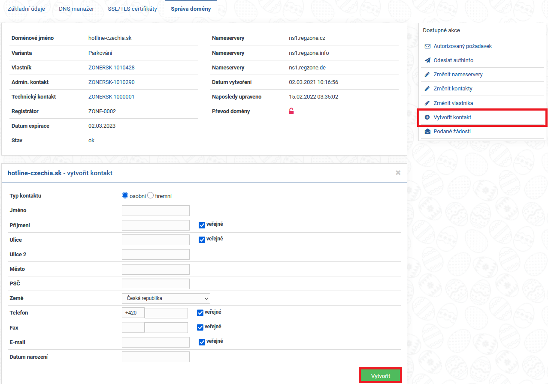Select the firemní contact type radio button
Image resolution: width=548 pixels, height=384 pixels.
(151, 196)
